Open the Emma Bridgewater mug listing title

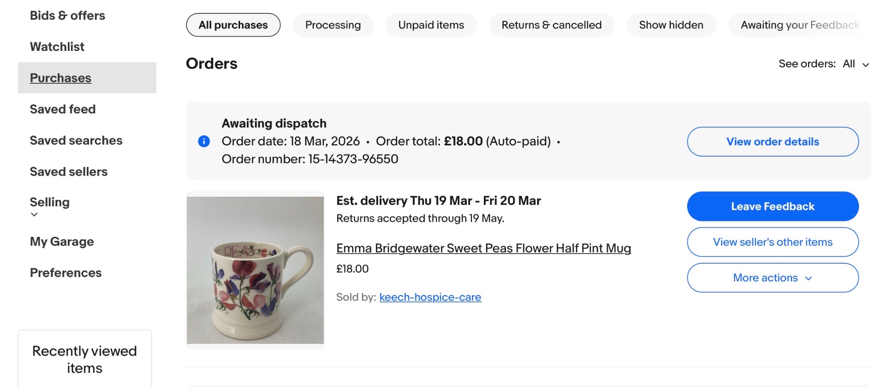tap(483, 248)
